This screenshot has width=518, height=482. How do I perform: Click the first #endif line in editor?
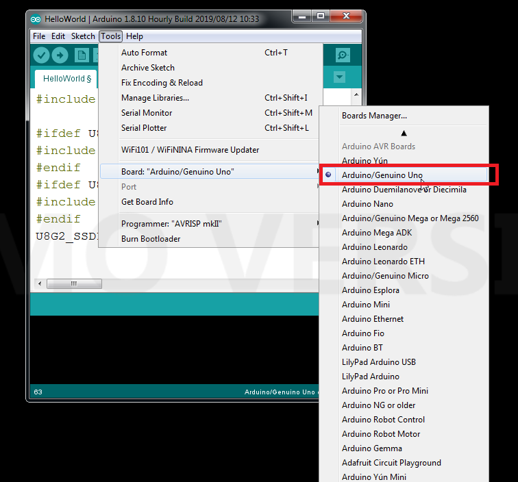pos(58,167)
